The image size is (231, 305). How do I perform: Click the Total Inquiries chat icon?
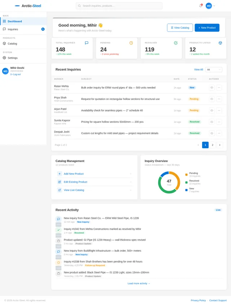87,43
